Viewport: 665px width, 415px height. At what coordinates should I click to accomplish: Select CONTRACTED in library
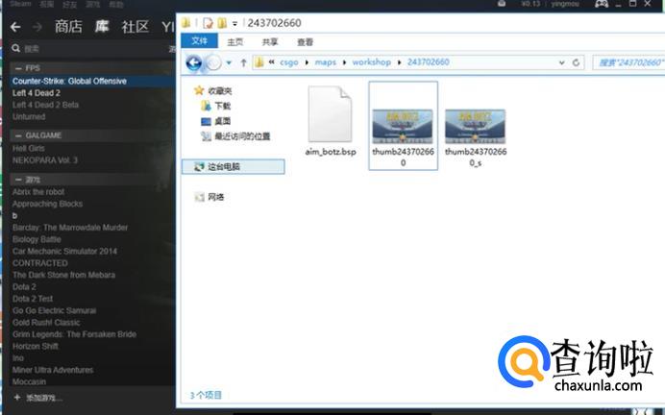[39, 263]
